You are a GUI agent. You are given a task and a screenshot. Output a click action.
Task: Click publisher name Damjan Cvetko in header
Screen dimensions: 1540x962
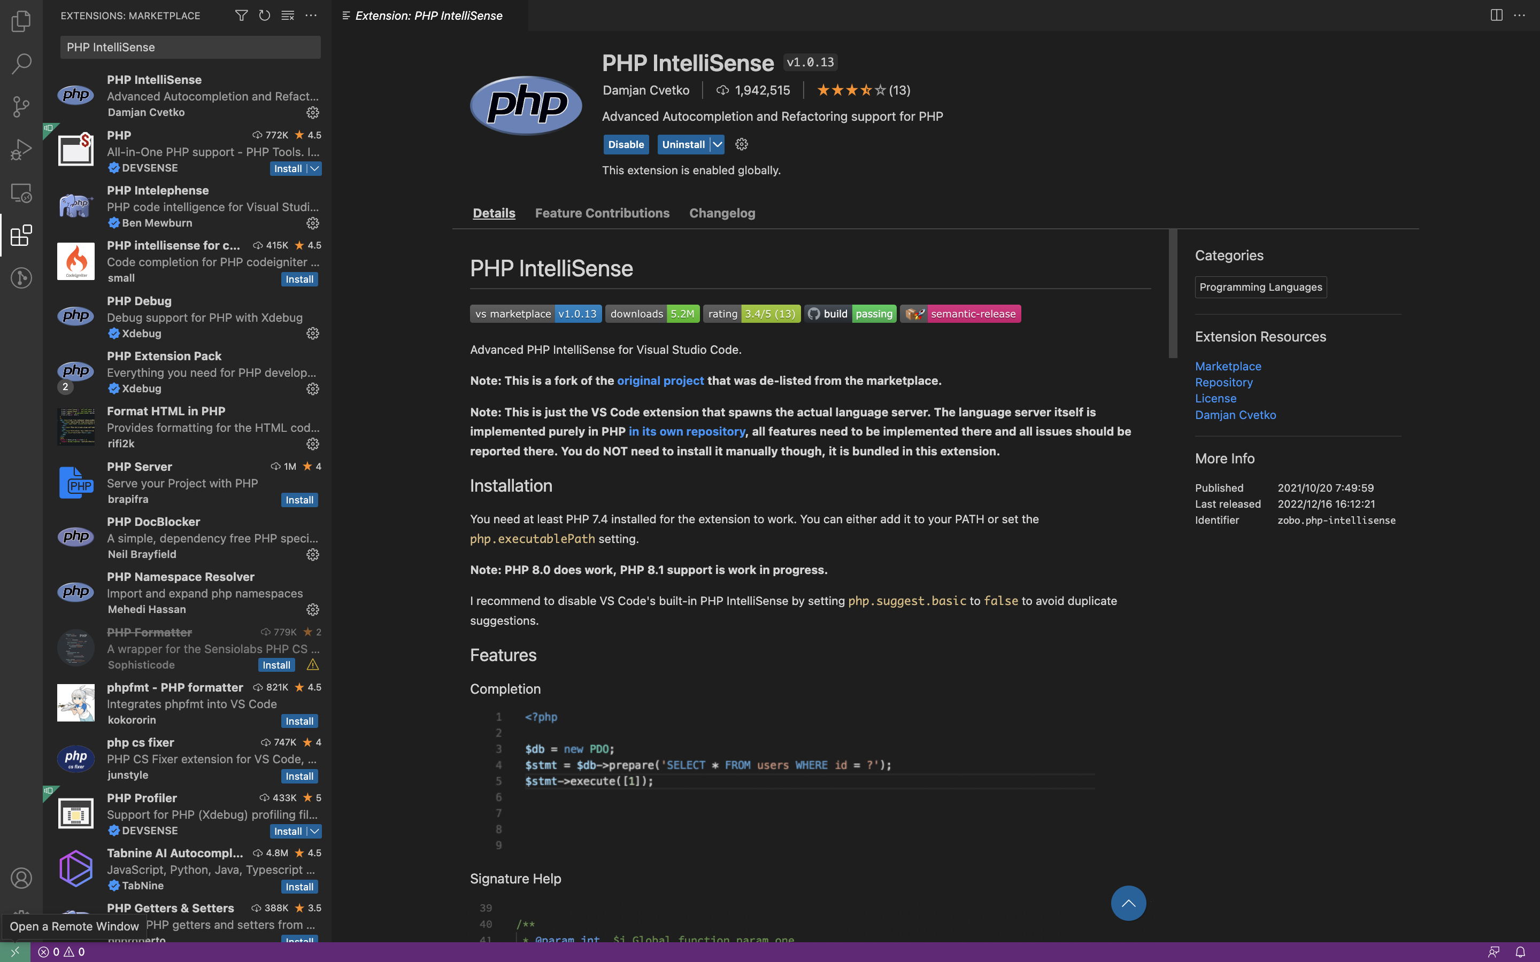tap(645, 90)
